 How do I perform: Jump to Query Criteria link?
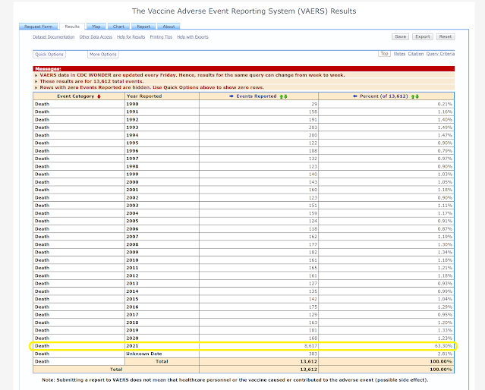(440, 54)
